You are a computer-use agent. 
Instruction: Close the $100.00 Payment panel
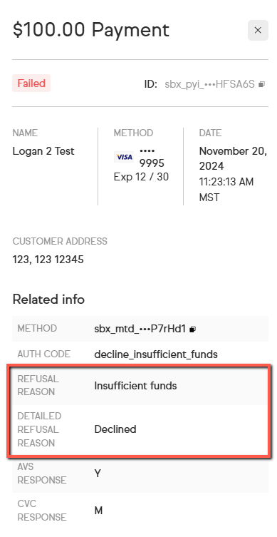258,30
